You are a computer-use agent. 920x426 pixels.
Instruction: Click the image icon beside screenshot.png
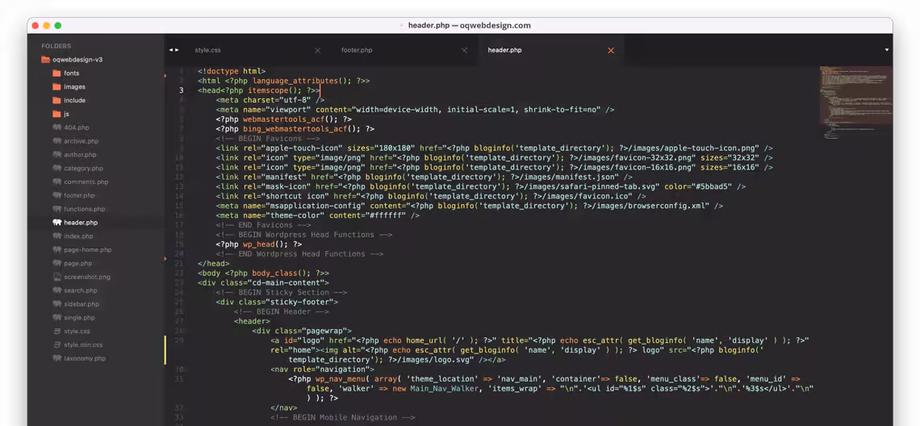[57, 277]
